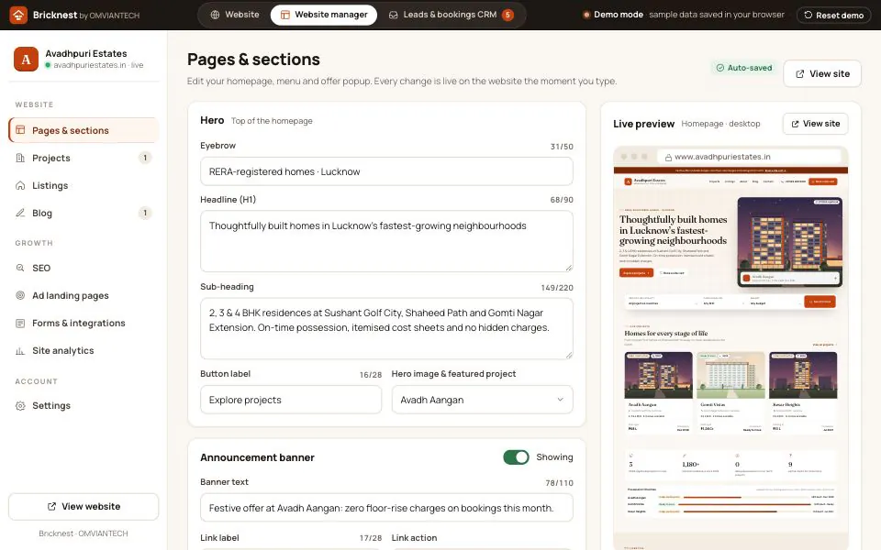
Task: Click the Pages & sections layout icon
Action: (20, 130)
